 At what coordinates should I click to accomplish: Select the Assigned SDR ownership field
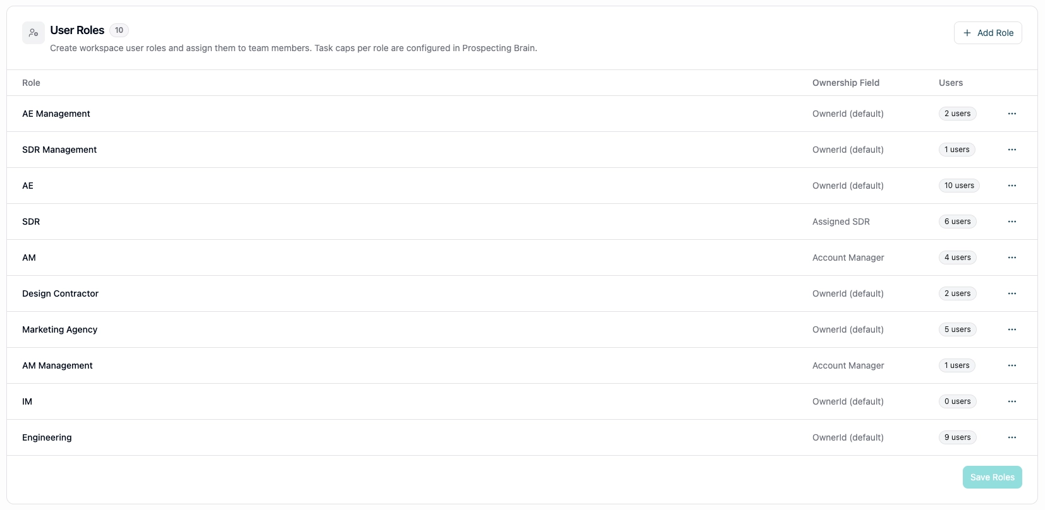[841, 222]
